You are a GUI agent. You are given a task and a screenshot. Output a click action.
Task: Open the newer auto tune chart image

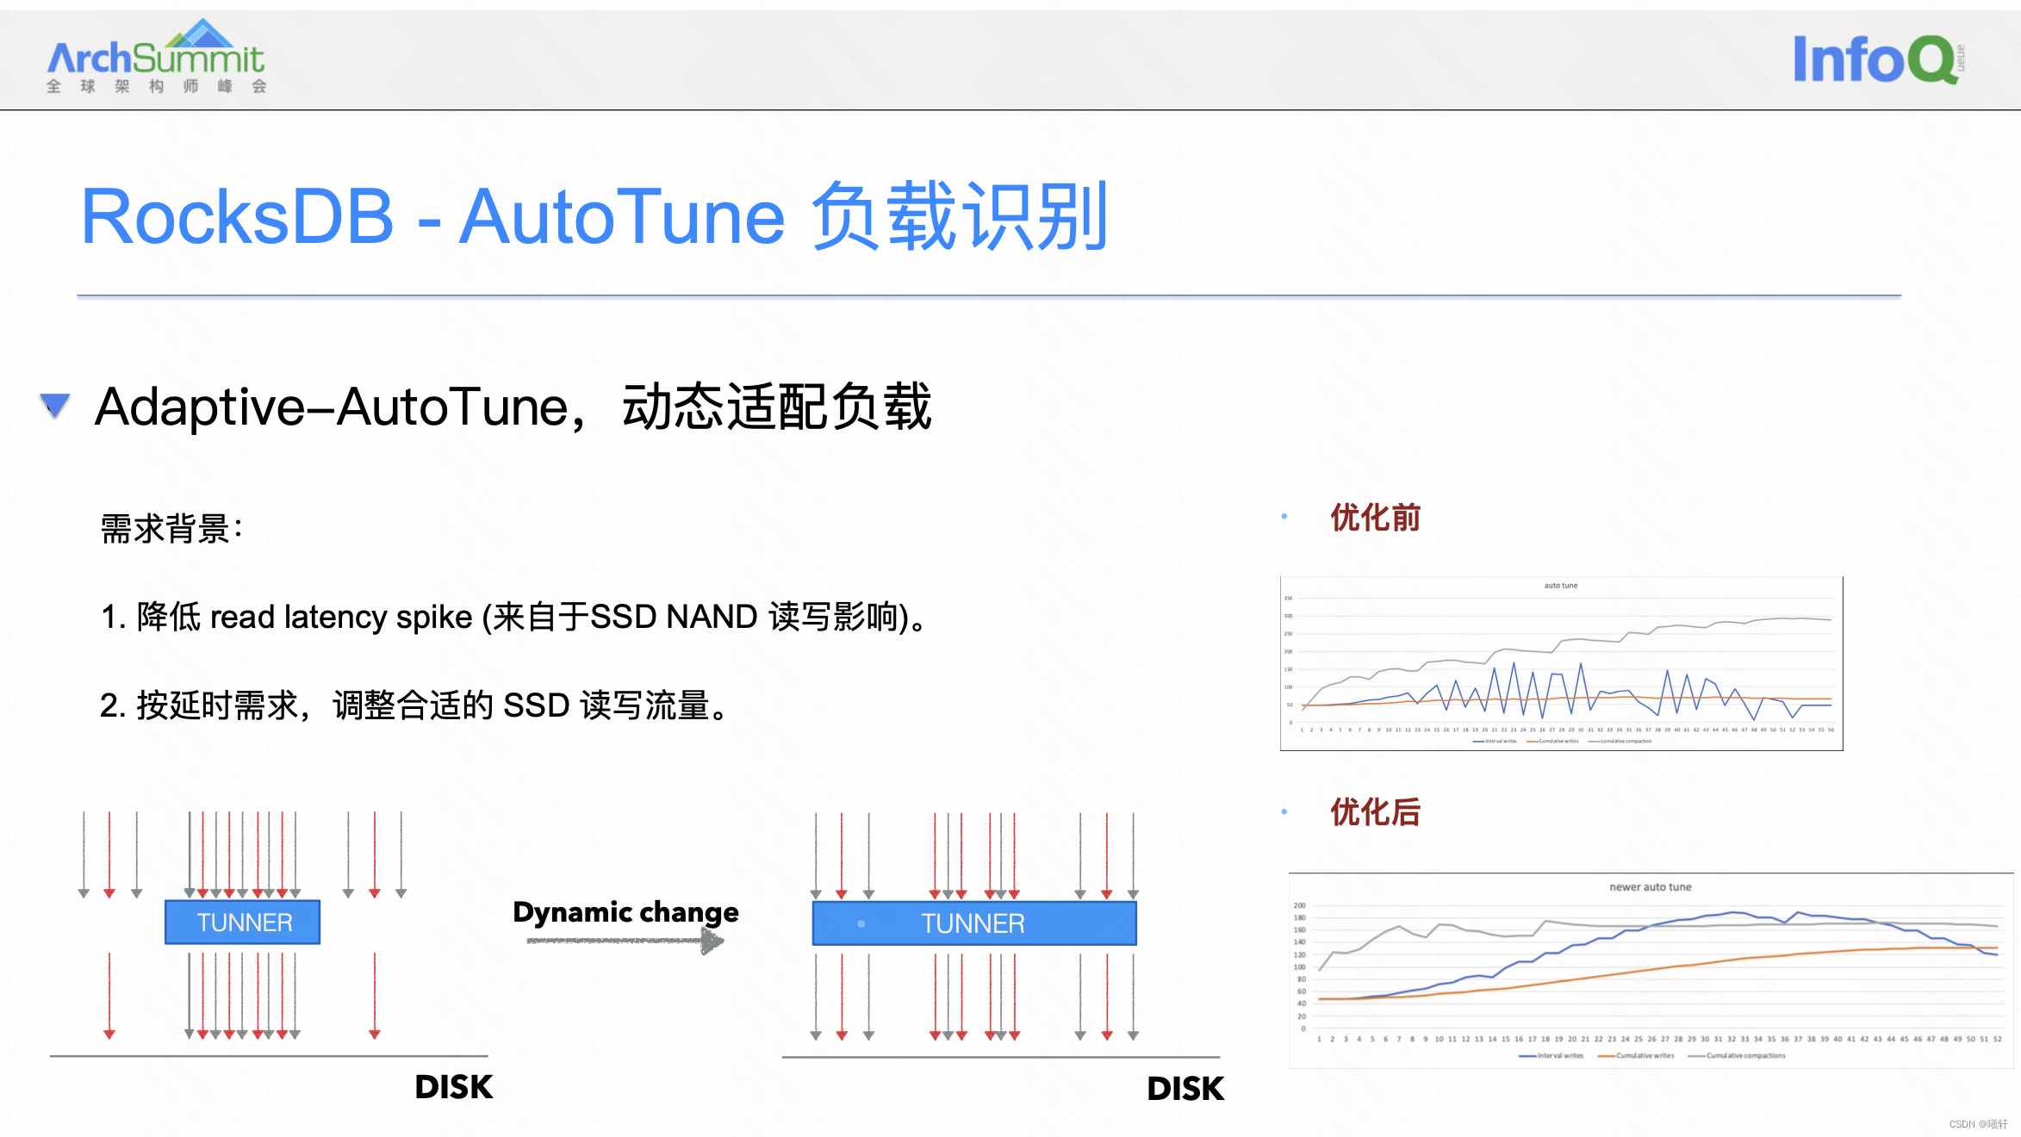[1651, 971]
